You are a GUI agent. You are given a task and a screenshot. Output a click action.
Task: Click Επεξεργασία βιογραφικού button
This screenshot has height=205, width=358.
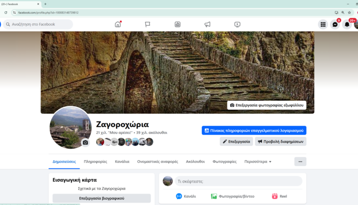pos(101,198)
